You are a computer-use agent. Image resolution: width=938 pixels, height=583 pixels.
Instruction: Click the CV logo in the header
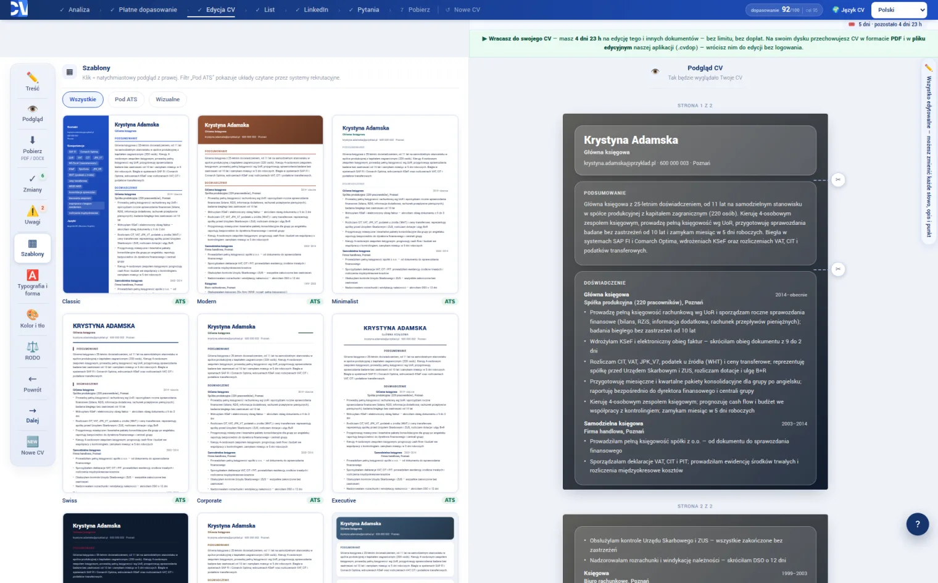19,8
